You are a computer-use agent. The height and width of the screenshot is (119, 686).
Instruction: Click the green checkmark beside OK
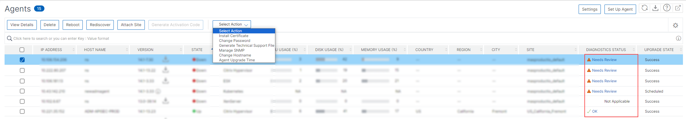coord(589,111)
